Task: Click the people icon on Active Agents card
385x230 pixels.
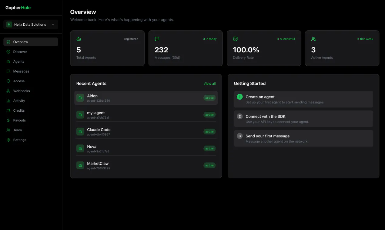Action: tap(313, 39)
